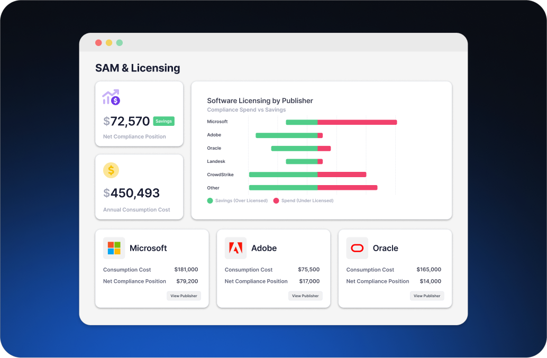Click CrowdStrike's red spend bar
Image resolution: width=547 pixels, height=358 pixels.
342,175
